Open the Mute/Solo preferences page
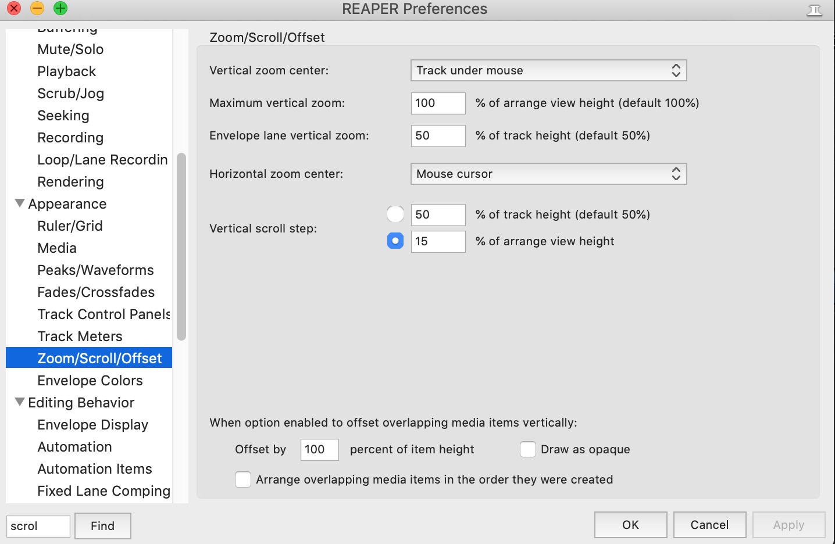The image size is (835, 544). coord(70,49)
